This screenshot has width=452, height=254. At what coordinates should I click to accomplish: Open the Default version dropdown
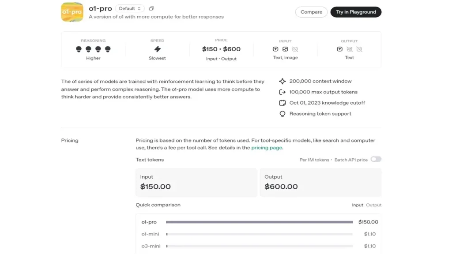[130, 8]
